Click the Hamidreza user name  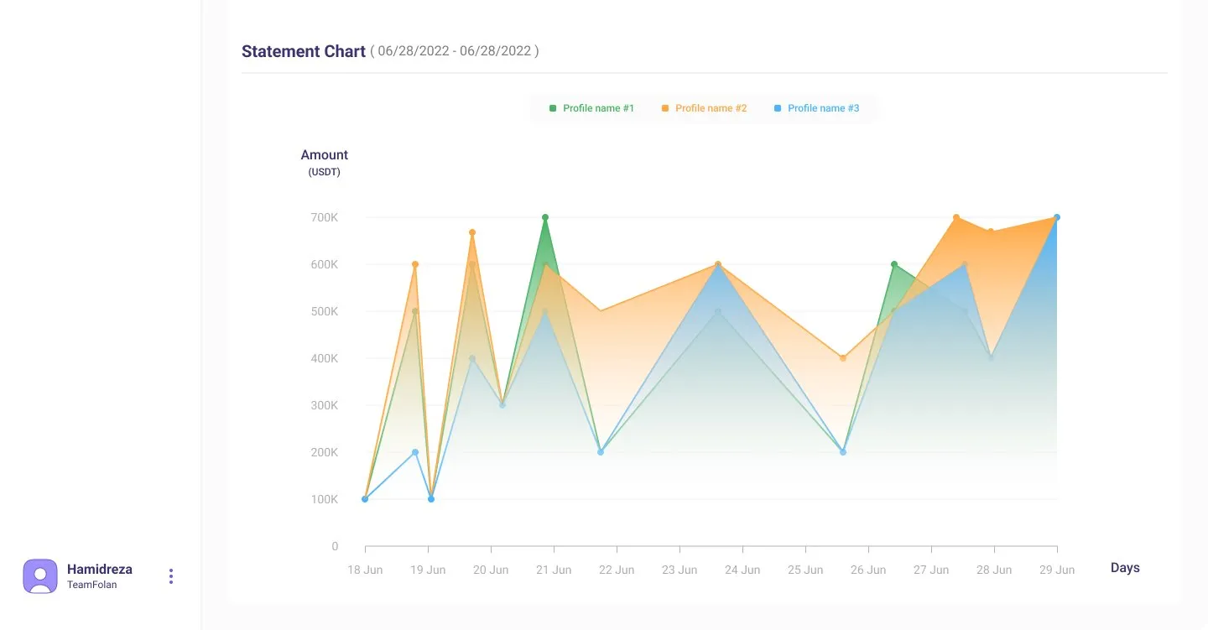100,570
